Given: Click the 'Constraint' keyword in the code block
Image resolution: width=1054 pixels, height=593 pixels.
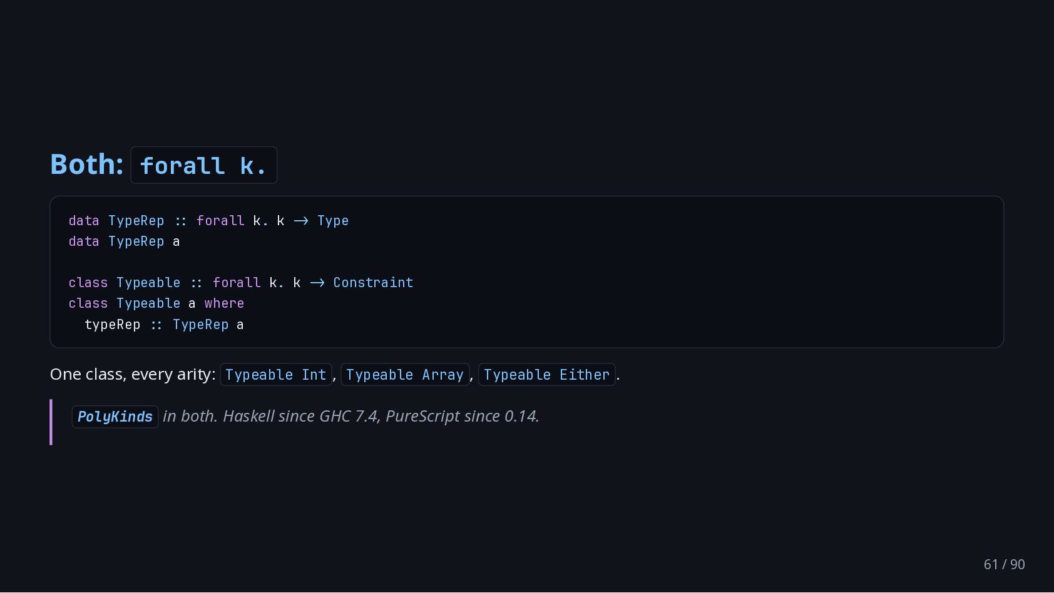Looking at the screenshot, I should (373, 283).
